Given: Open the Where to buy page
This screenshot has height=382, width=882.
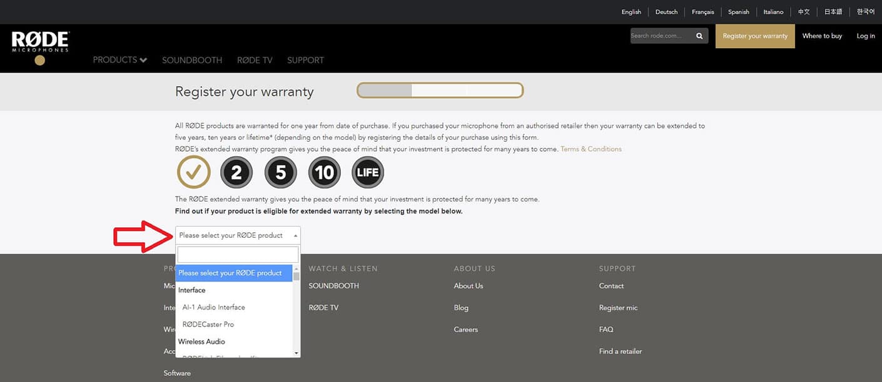Looking at the screenshot, I should (822, 36).
